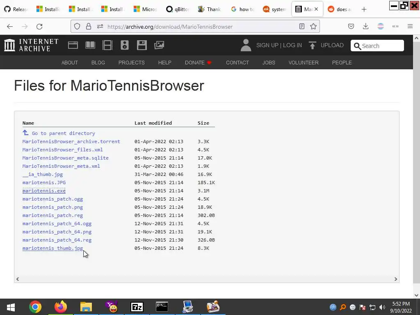Open the DONATE menu item

[198, 62]
